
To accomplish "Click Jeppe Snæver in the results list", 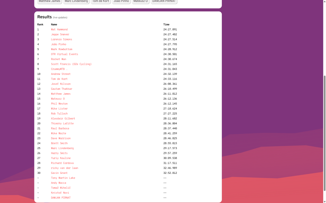I will pyautogui.click(x=60, y=34).
